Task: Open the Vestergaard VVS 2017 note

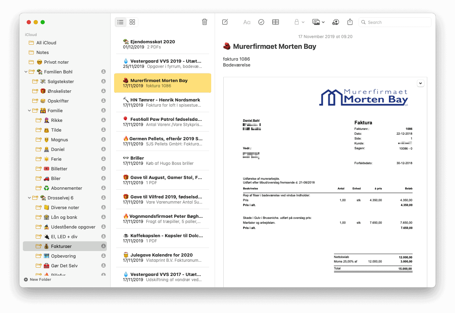Action: tap(163, 277)
